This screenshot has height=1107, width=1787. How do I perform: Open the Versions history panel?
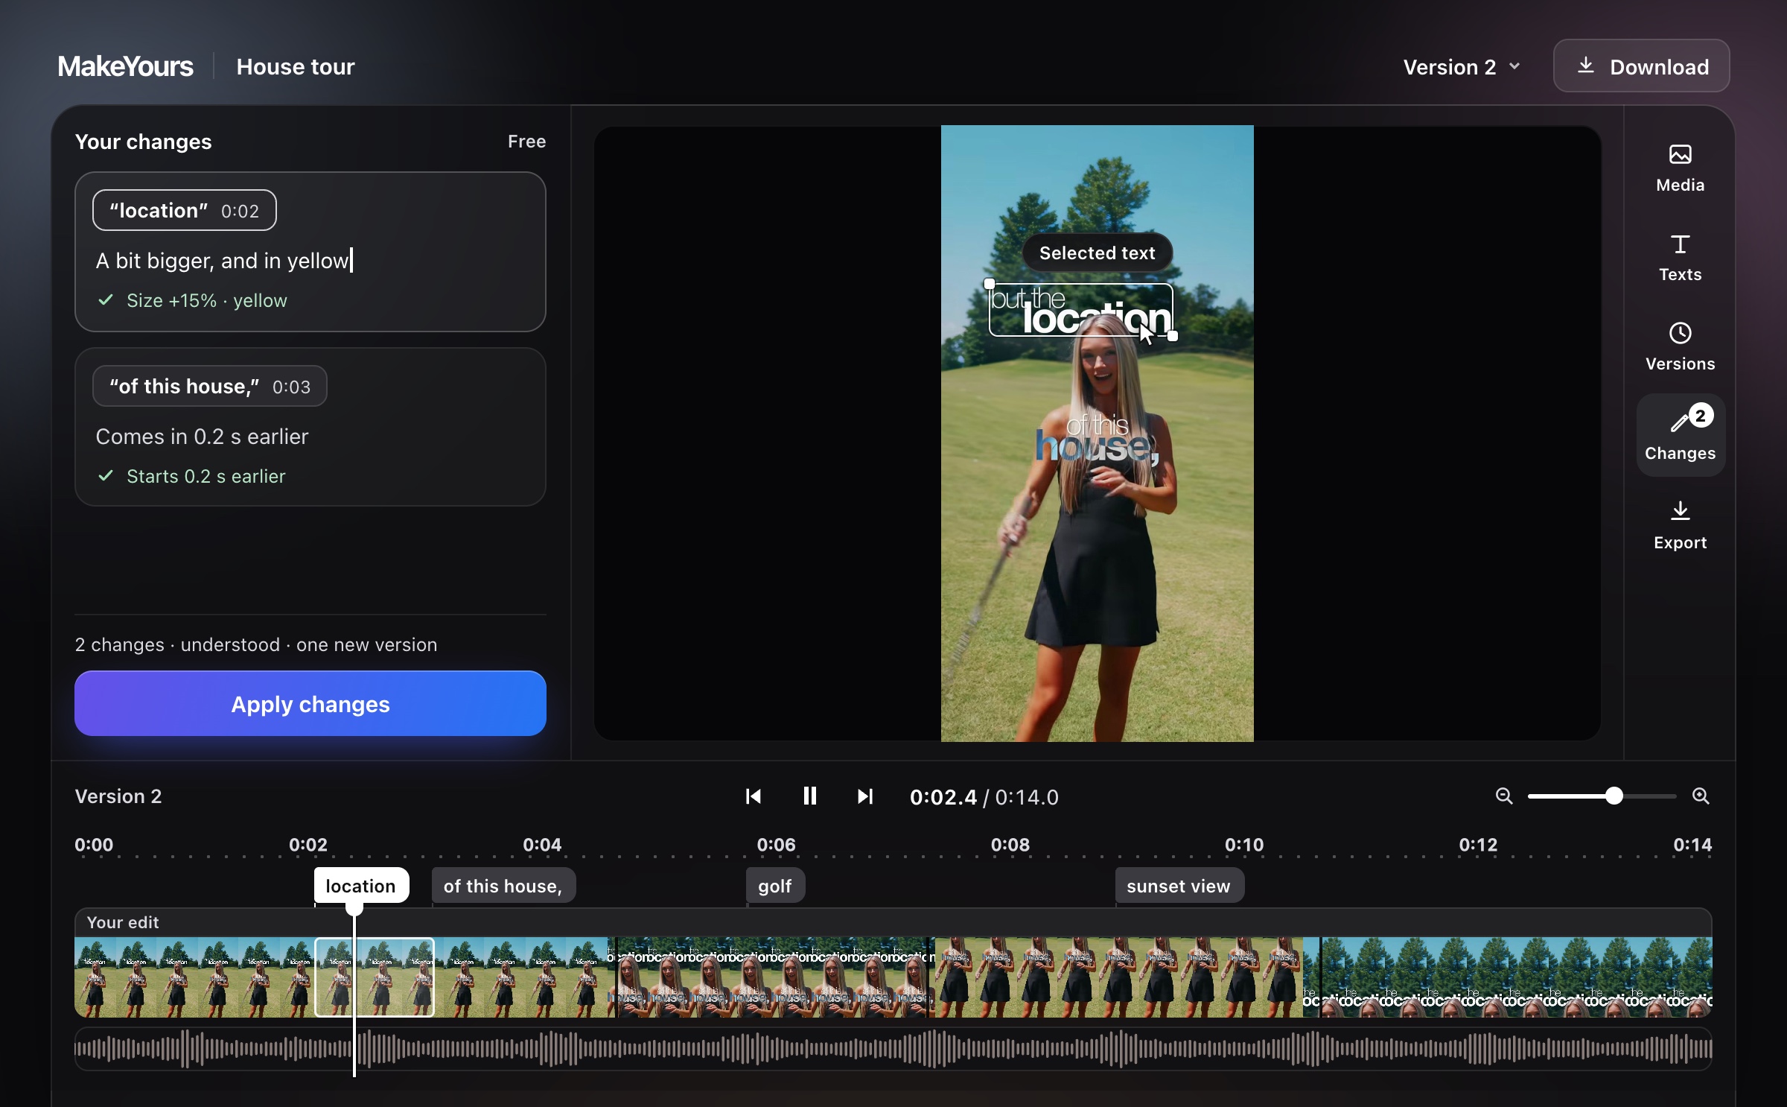(x=1680, y=347)
